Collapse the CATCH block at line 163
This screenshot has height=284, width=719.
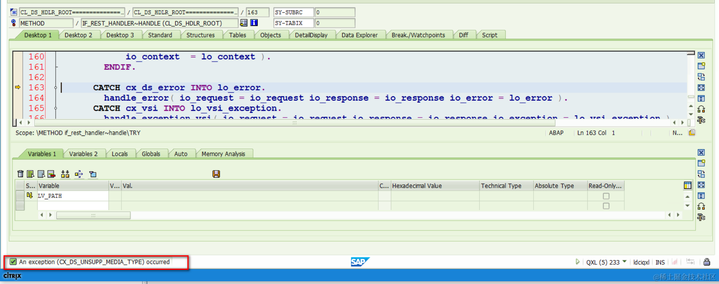(x=56, y=88)
